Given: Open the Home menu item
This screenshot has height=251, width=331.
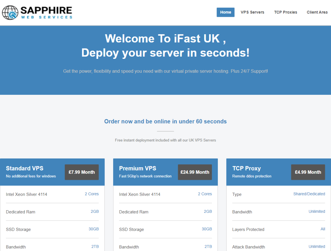Looking at the screenshot, I should (225, 12).
